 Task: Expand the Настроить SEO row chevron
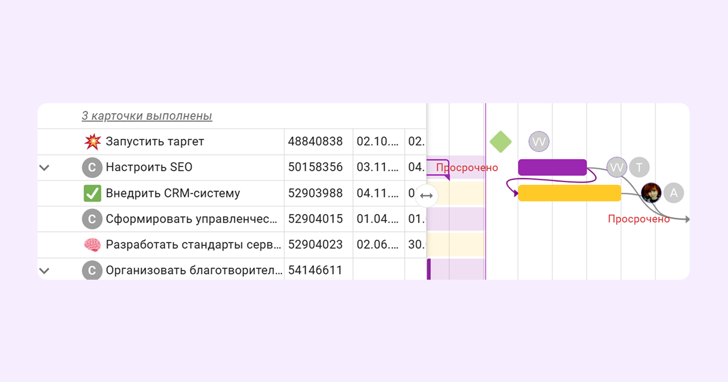(45, 168)
